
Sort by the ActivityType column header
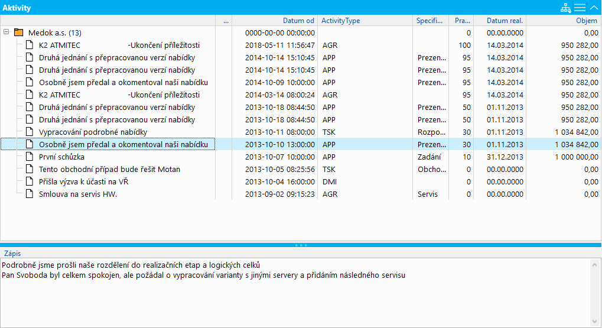click(340, 21)
